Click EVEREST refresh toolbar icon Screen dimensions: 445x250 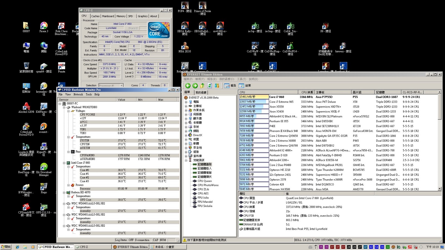click(210, 86)
